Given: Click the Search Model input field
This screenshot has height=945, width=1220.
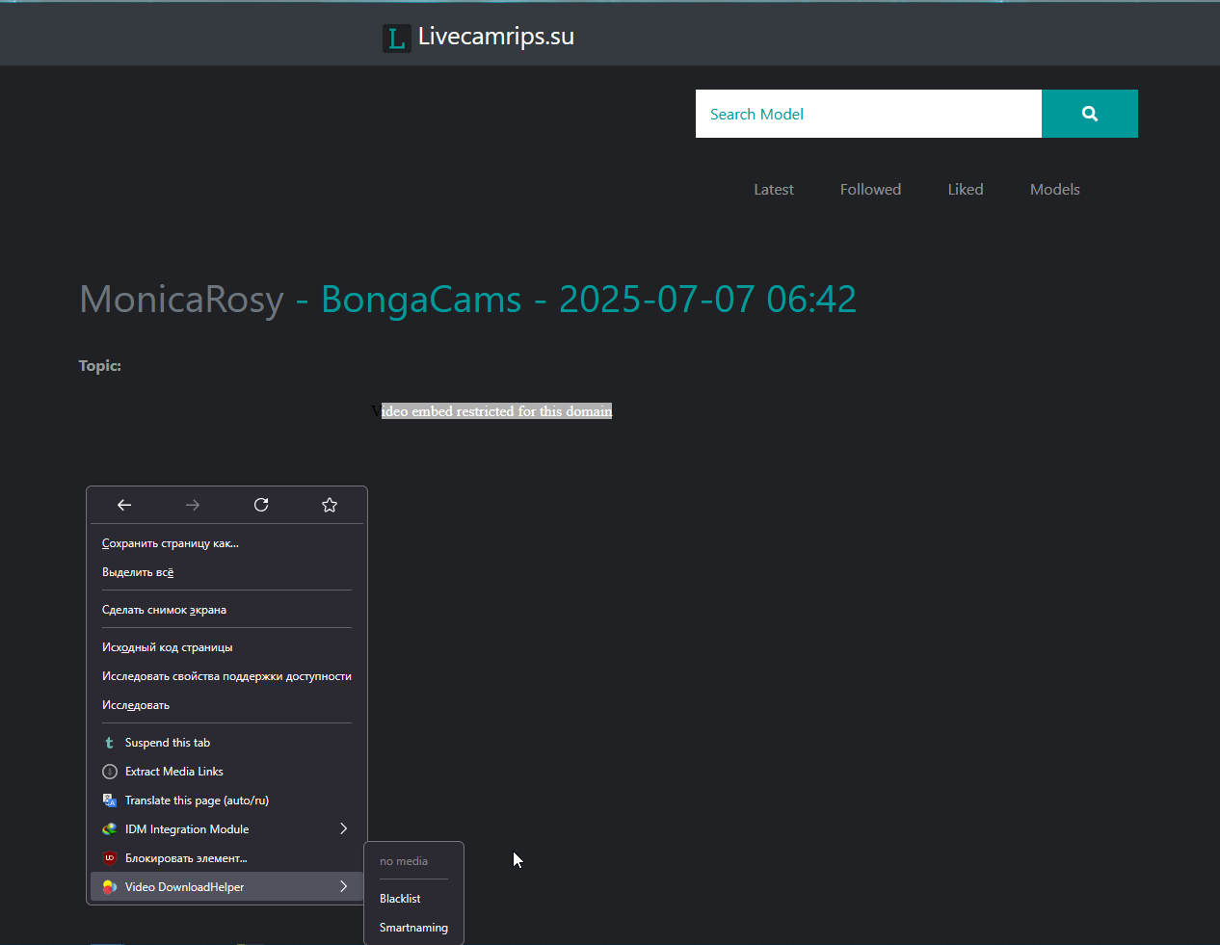Looking at the screenshot, I should (868, 114).
